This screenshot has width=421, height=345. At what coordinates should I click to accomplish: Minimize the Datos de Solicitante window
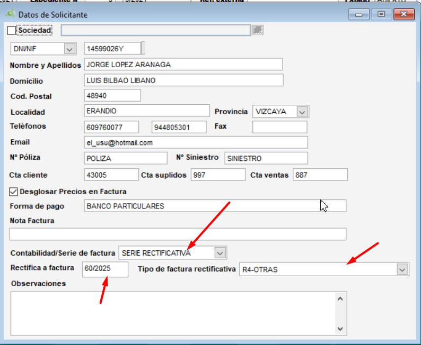pyautogui.click(x=359, y=15)
